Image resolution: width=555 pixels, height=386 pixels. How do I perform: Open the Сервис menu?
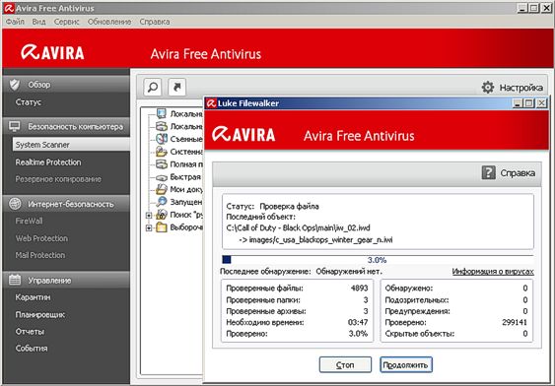[x=67, y=22]
